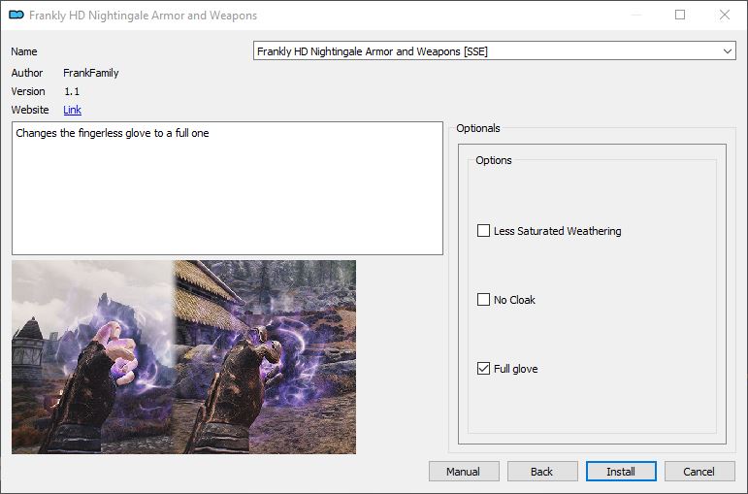Click the window title text

(x=144, y=16)
